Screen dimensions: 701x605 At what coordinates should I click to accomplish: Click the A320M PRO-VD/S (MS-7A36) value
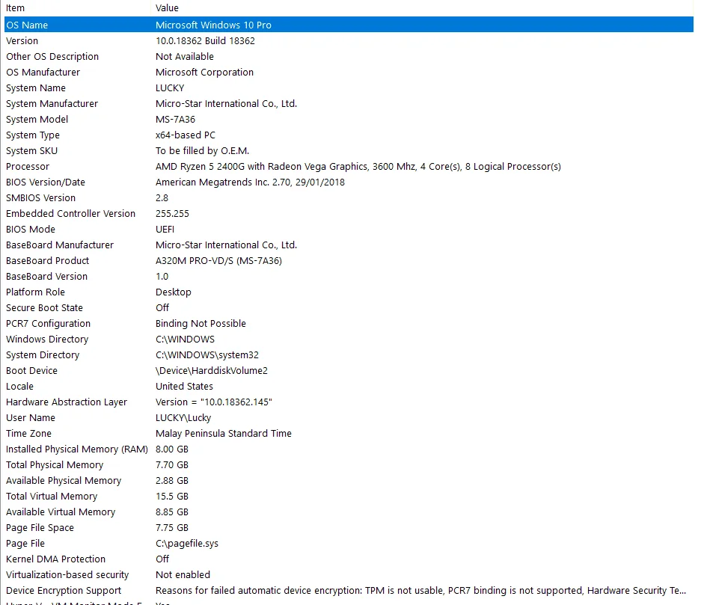[218, 260]
